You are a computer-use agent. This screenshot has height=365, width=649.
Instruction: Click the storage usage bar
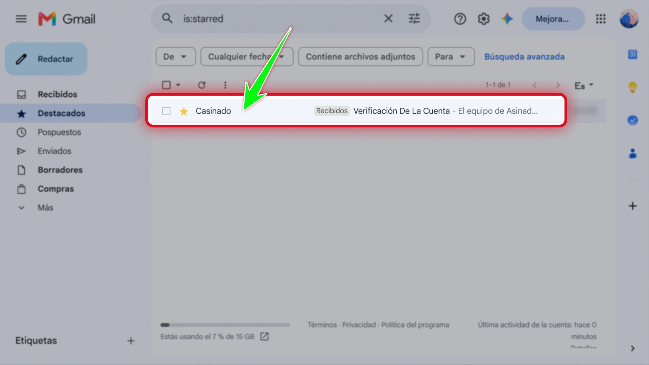(225, 325)
